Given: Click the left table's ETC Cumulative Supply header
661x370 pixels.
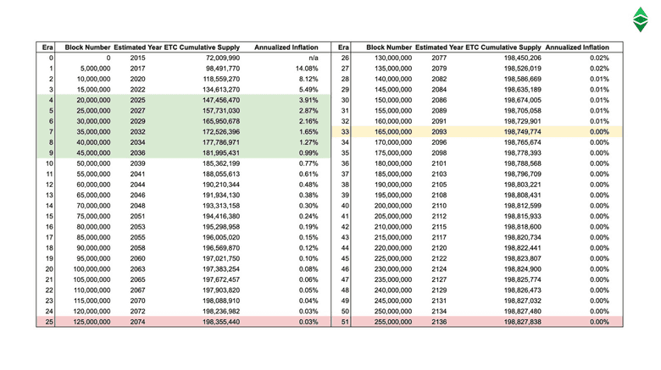Looking at the screenshot, I should 202,47.
